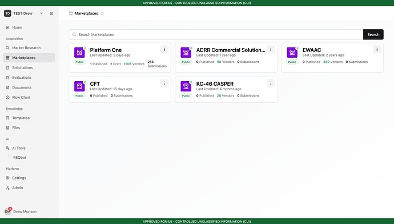This screenshot has width=394, height=224.
Task: Click the breadcrumb Marketplaces icon
Action: (x=71, y=13)
